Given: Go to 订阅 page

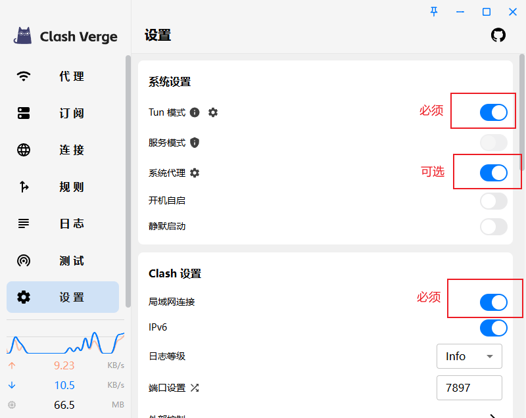Looking at the screenshot, I should pyautogui.click(x=62, y=113).
